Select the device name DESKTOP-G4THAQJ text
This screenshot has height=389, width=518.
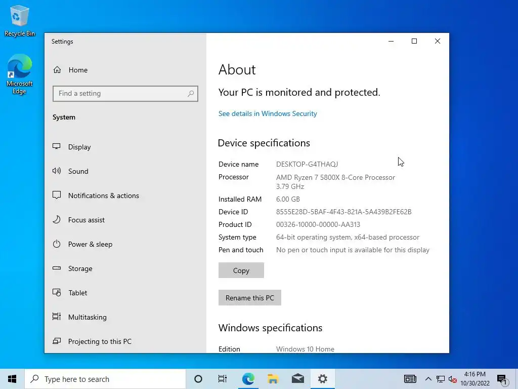pyautogui.click(x=307, y=164)
